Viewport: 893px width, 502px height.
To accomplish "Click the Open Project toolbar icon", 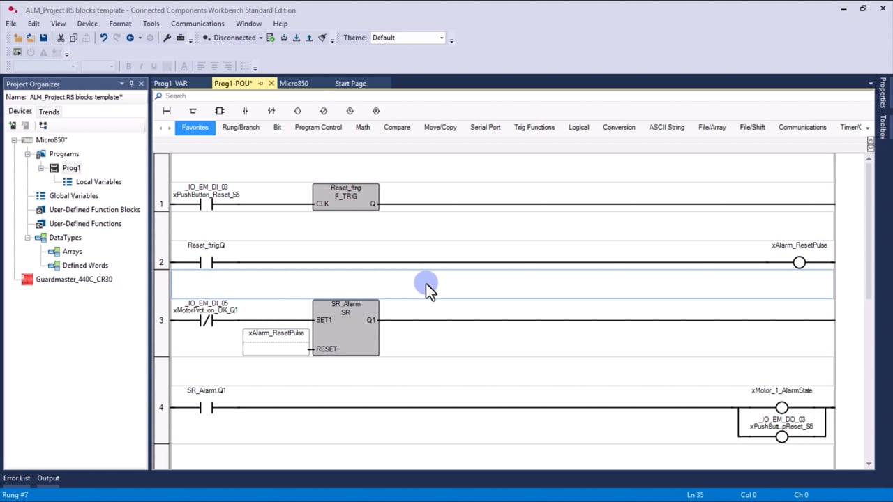I will click(x=30, y=38).
